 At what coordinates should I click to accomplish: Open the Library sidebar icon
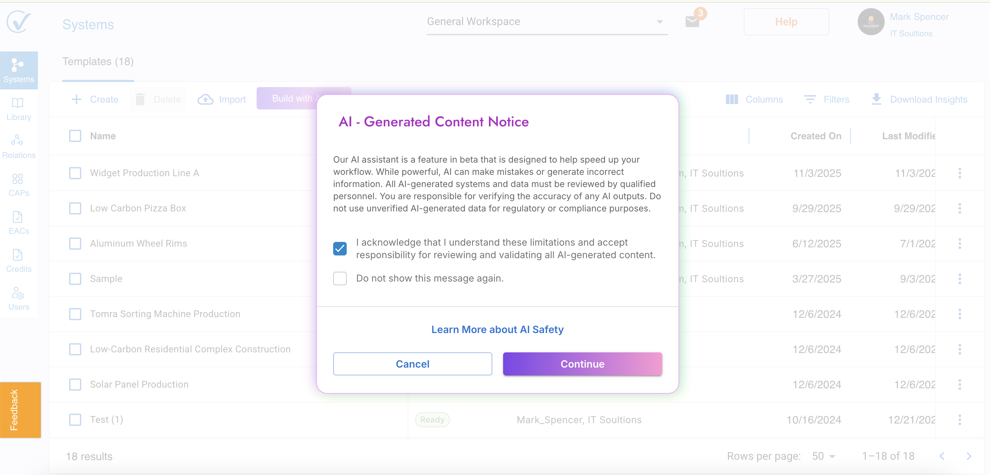pyautogui.click(x=18, y=109)
